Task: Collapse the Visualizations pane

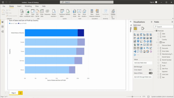Action: click(151, 22)
